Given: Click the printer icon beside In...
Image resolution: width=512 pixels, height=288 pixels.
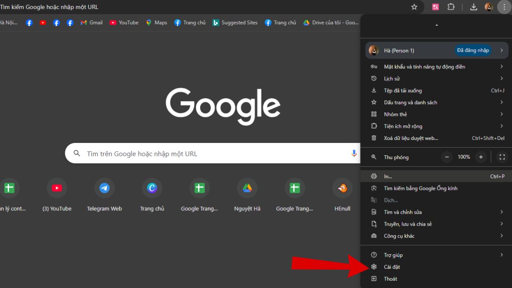Looking at the screenshot, I should [374, 176].
